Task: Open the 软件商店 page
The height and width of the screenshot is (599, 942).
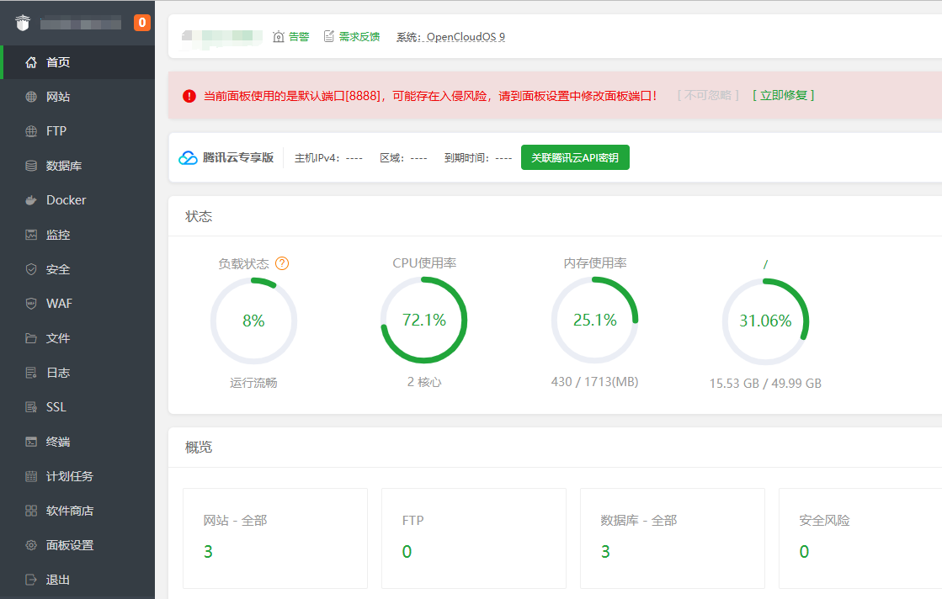Action: (69, 511)
